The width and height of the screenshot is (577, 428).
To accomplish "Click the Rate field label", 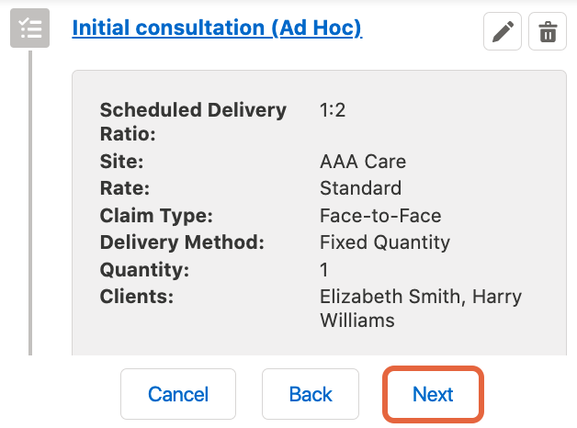I will (125, 189).
